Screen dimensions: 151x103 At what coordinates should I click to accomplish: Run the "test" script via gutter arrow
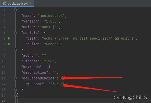pyautogui.click(x=9, y=38)
